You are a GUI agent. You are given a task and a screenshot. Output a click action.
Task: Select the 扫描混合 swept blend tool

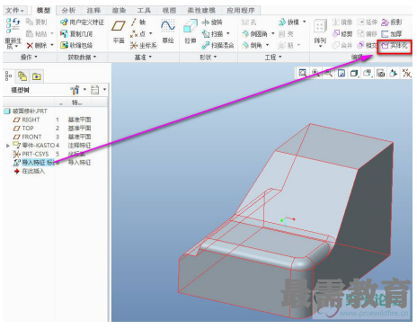[217, 46]
